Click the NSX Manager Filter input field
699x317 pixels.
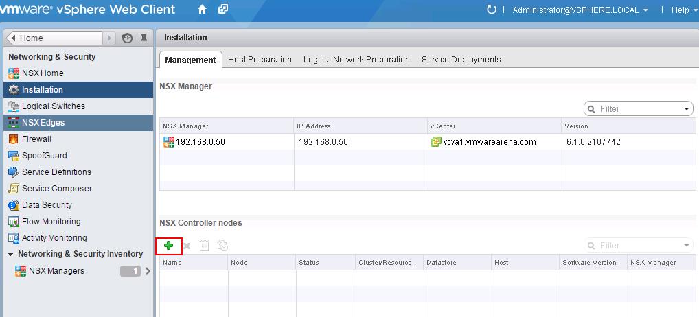[639, 109]
